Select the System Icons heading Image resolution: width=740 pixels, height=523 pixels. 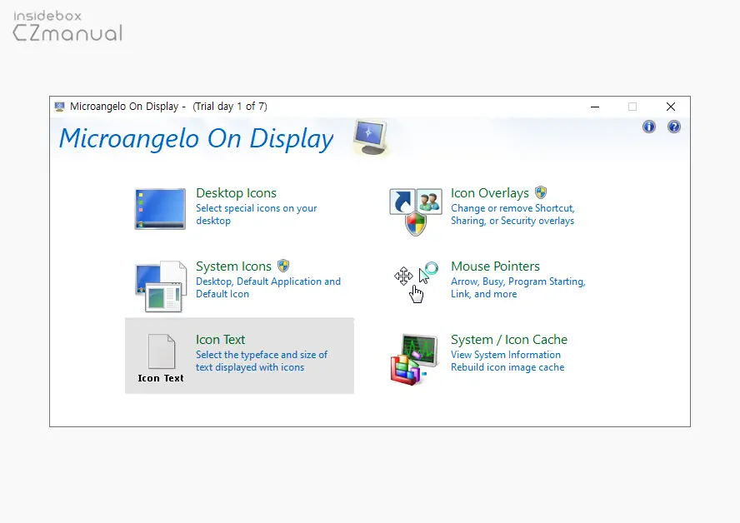(233, 266)
